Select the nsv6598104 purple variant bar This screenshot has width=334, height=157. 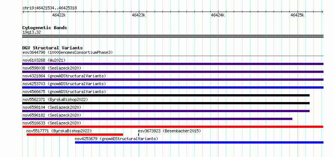click(x=166, y=111)
